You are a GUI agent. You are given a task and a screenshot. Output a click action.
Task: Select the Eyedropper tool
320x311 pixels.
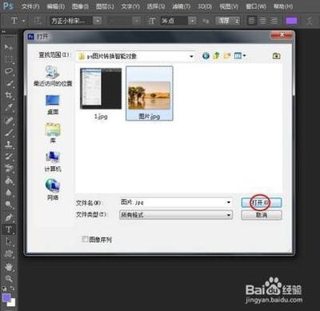9,107
